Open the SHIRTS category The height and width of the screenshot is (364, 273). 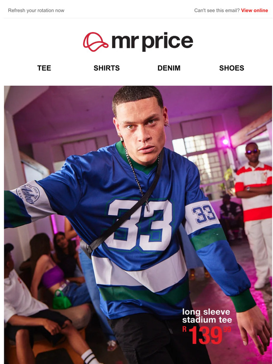(107, 68)
